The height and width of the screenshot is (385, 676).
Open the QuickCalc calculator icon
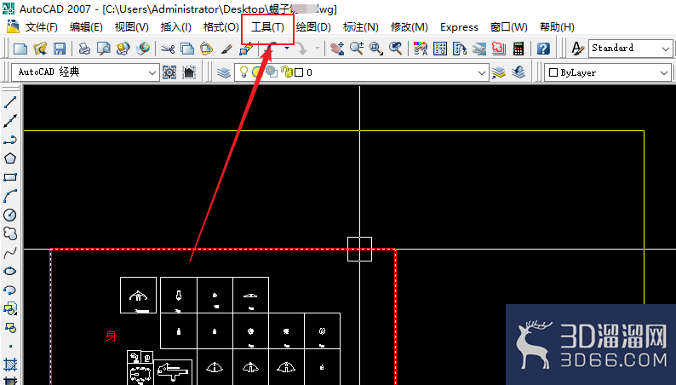coord(518,49)
